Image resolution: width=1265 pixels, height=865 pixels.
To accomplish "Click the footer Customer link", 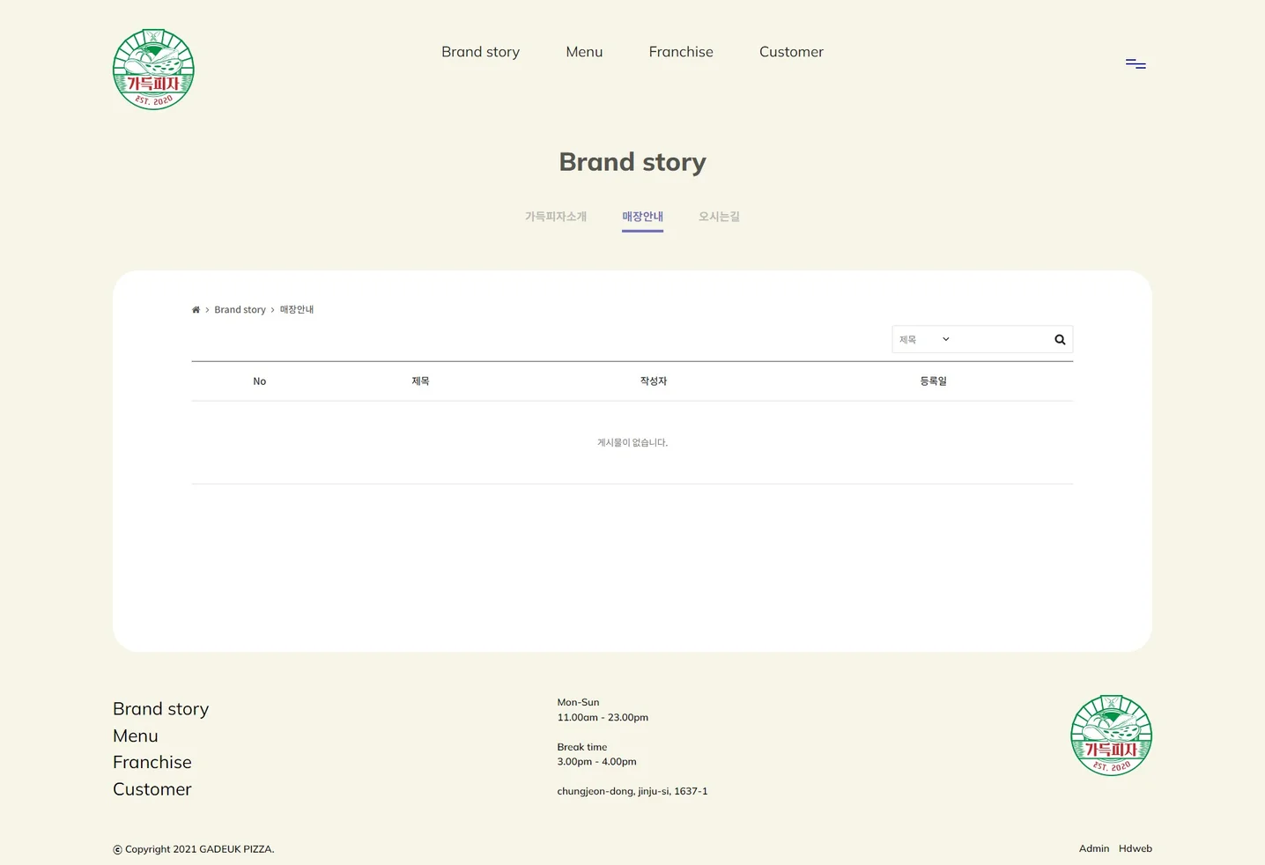I will (152, 789).
